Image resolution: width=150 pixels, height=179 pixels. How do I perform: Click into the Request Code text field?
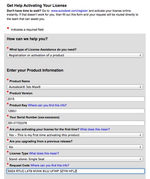tap(76, 171)
